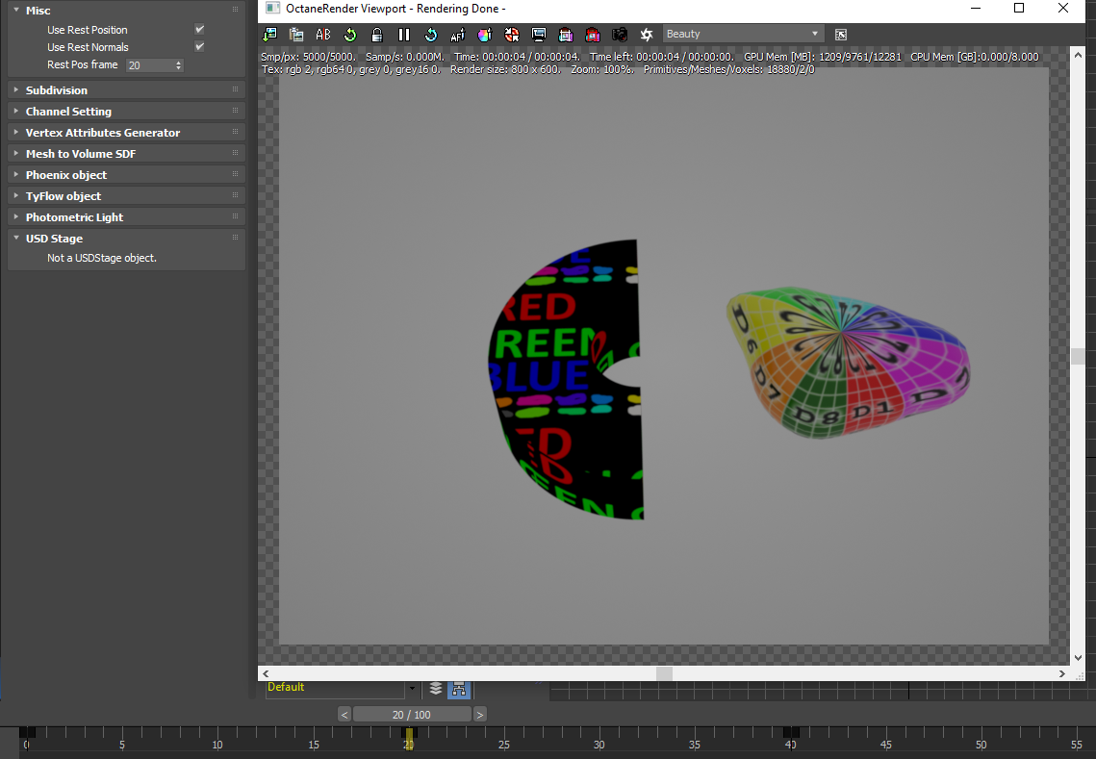This screenshot has height=759, width=1096.
Task: Collapse the USD Stage rollout
Action: tap(54, 239)
